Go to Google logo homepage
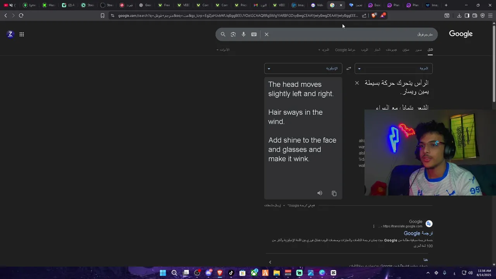Viewport: 496px width, 279px height. (461, 34)
